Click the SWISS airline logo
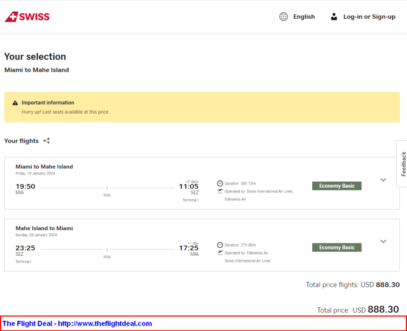This screenshot has width=407, height=331. coord(27,16)
